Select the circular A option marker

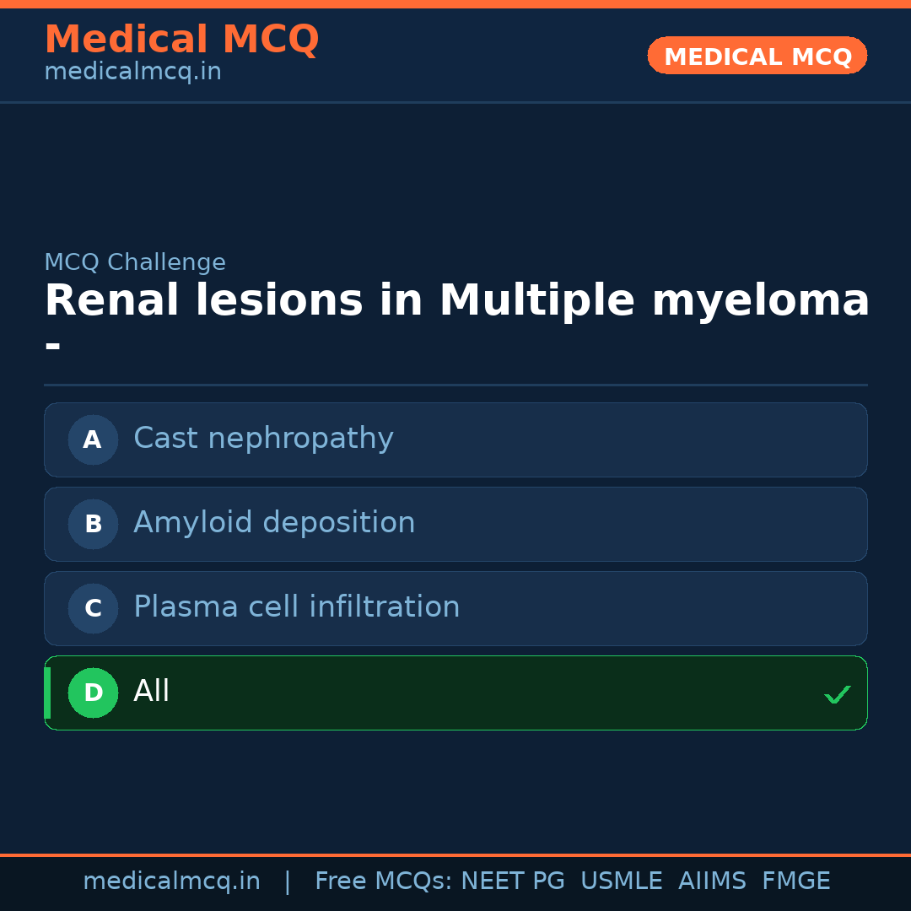93,439
